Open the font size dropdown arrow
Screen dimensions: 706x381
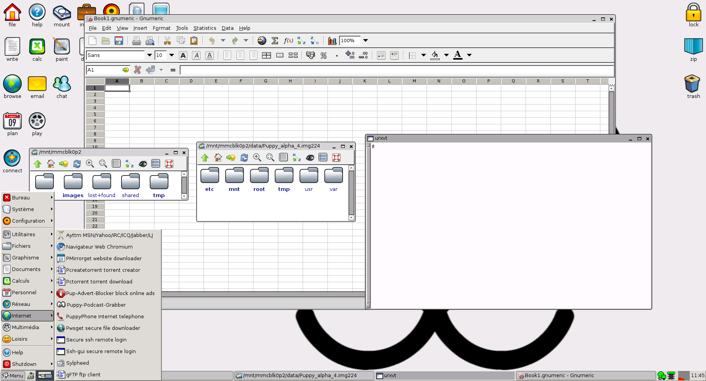tap(171, 55)
